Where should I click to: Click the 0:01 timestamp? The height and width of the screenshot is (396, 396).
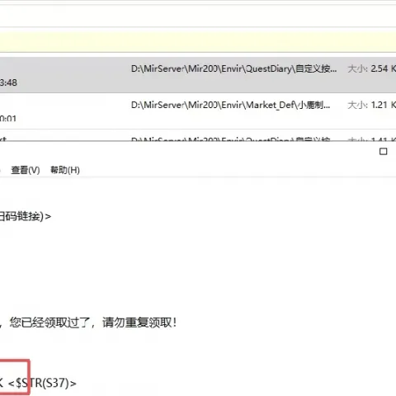click(x=8, y=119)
